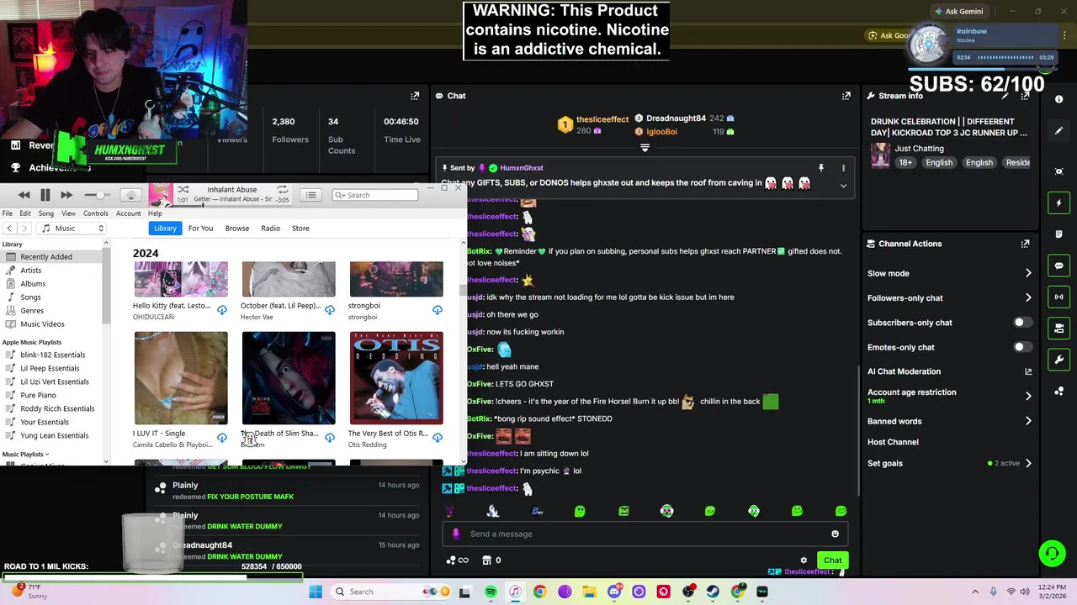Download strongboi album from cloud
Viewport: 1077px width, 605px height.
(x=438, y=310)
